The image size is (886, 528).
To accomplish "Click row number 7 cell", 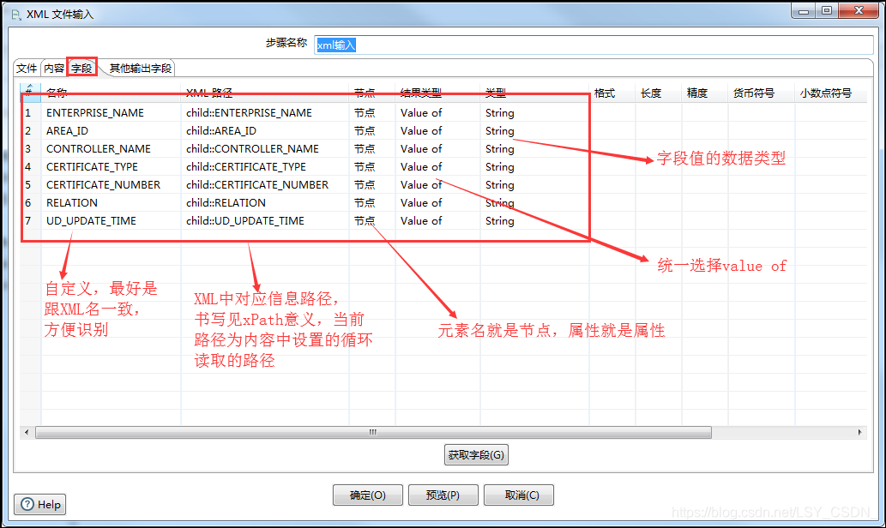I will 31,221.
